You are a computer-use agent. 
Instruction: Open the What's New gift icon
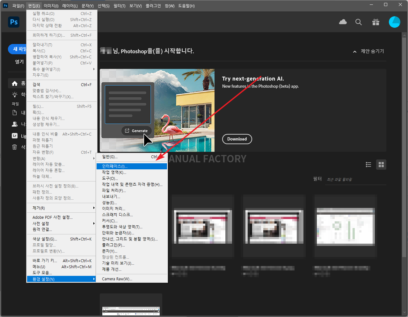pyautogui.click(x=376, y=22)
